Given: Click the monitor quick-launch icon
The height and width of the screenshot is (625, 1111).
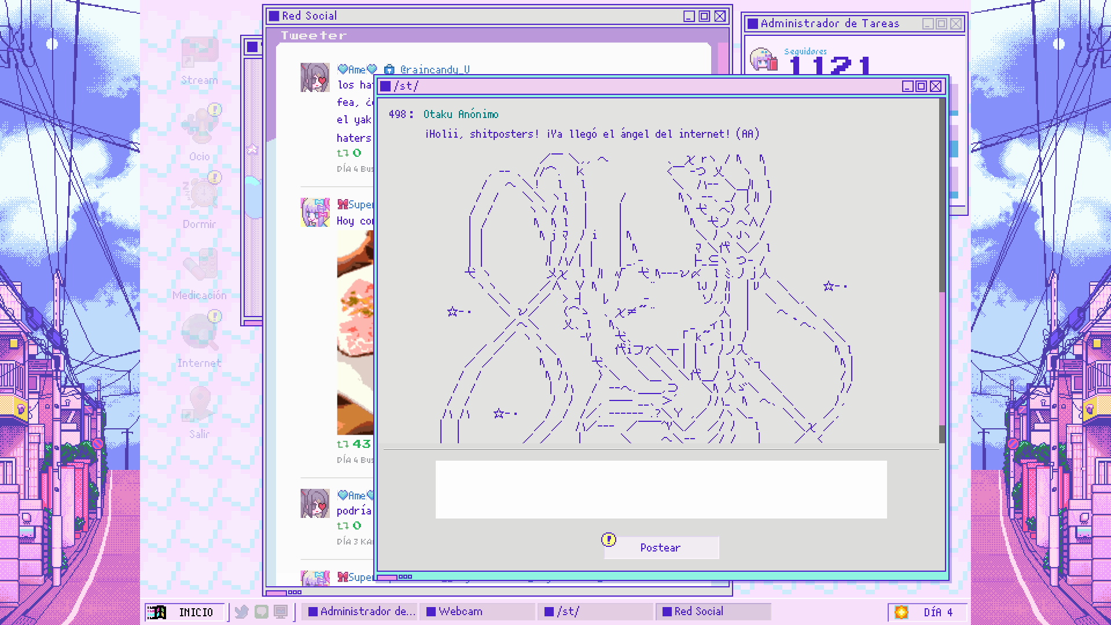Looking at the screenshot, I should click(x=281, y=612).
